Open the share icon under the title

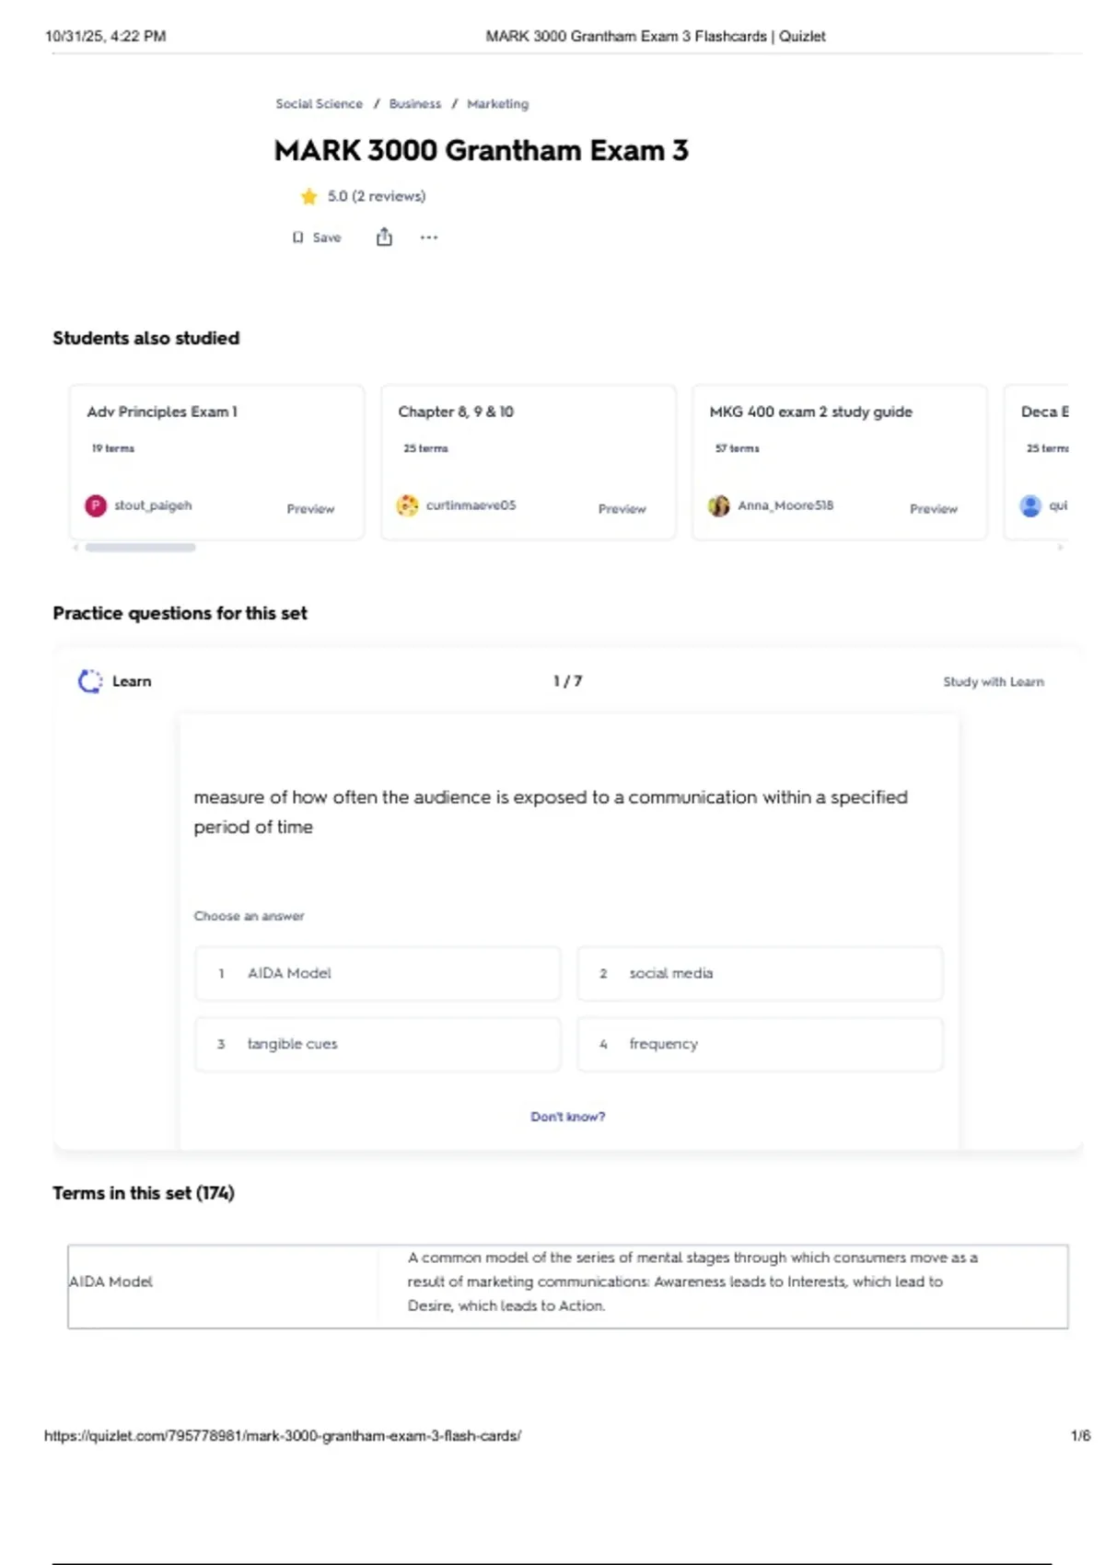[x=384, y=238]
